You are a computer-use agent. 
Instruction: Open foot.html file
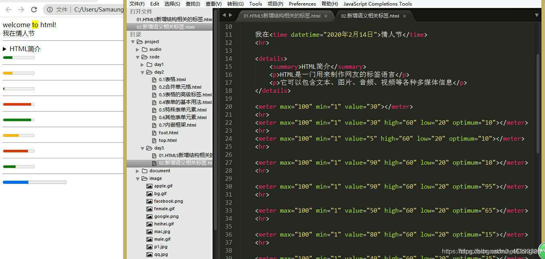[x=169, y=133]
